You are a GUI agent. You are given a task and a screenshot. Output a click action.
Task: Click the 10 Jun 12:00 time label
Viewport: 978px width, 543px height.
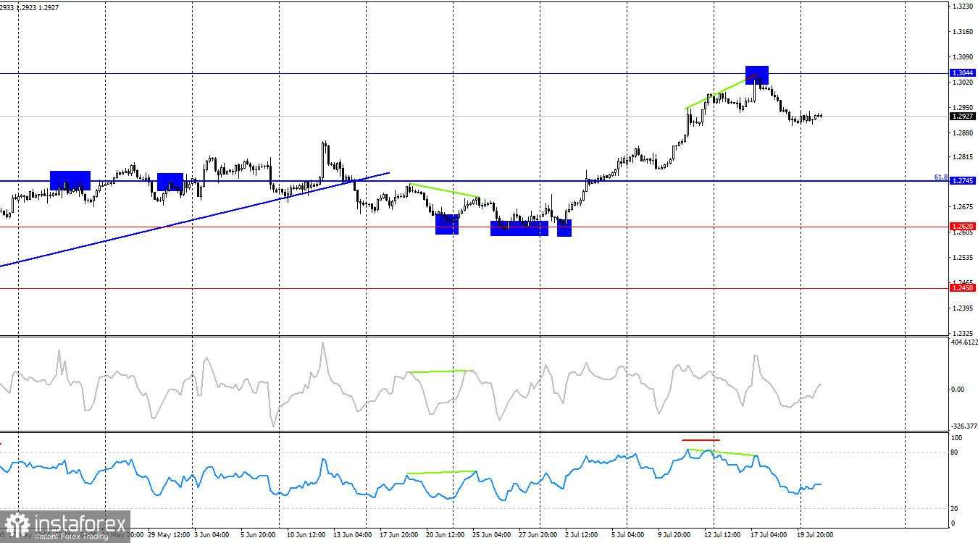coord(307,535)
